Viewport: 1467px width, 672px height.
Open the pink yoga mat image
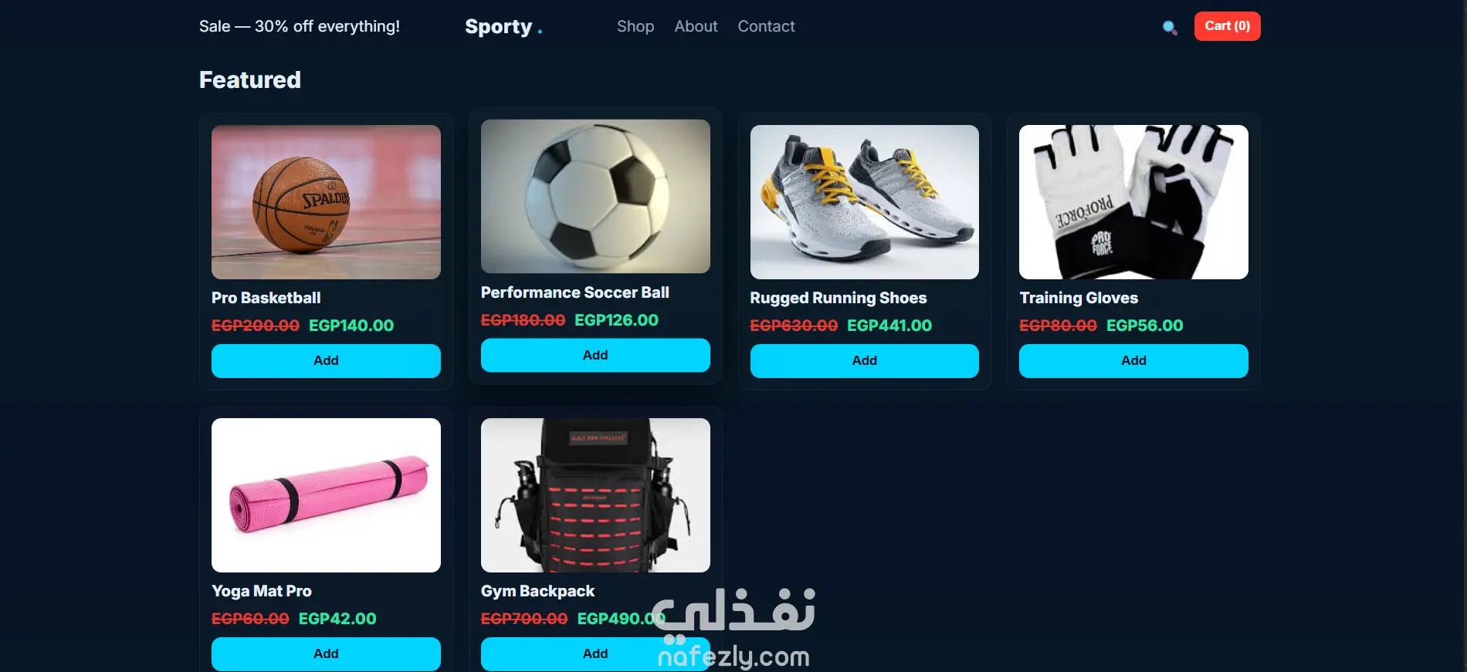(326, 495)
